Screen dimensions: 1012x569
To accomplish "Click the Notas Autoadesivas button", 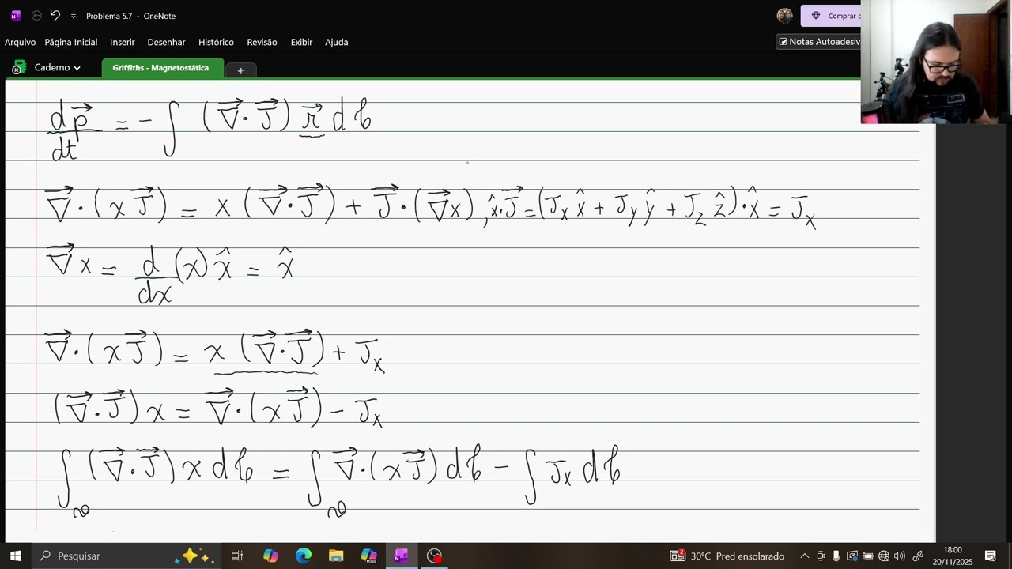I will tap(819, 42).
